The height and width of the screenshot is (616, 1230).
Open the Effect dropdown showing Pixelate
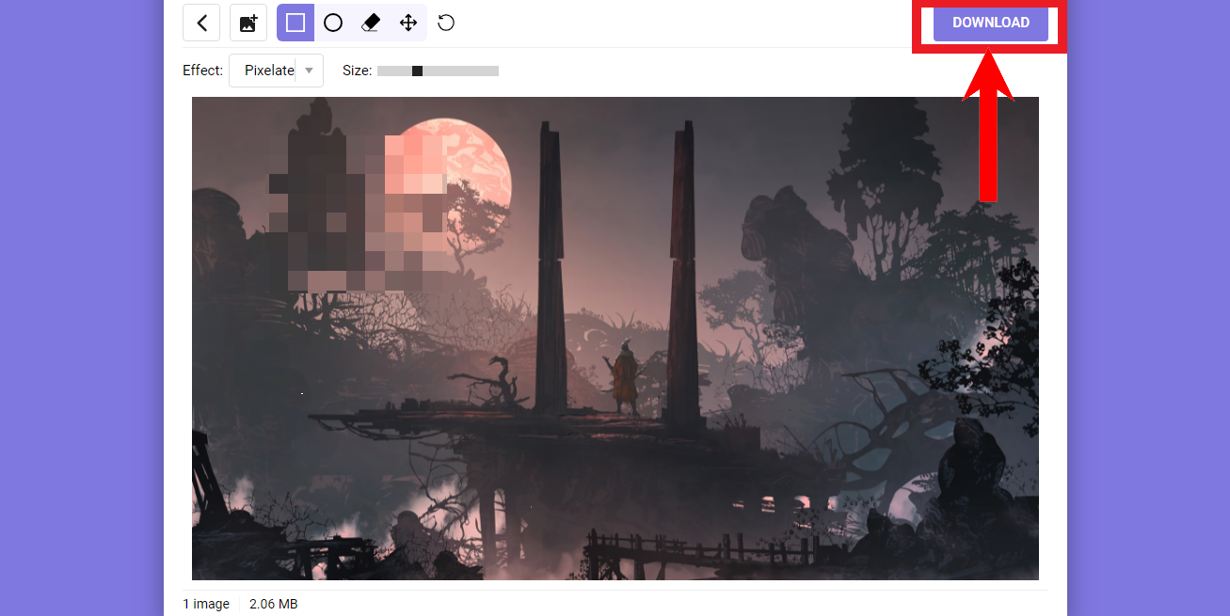[276, 71]
